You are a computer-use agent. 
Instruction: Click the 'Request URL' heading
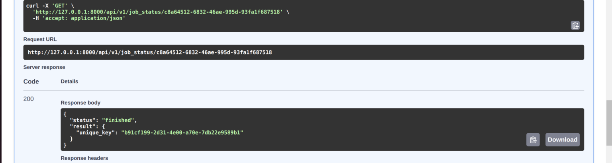click(x=40, y=39)
